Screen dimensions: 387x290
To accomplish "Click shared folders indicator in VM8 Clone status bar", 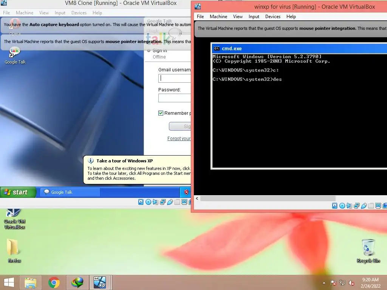I will [177, 202].
